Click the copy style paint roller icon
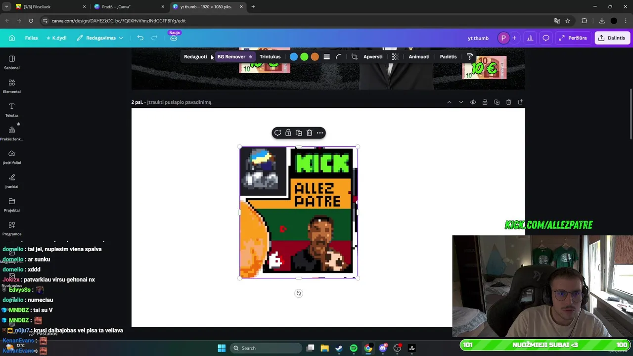This screenshot has width=633, height=356. 470,57
